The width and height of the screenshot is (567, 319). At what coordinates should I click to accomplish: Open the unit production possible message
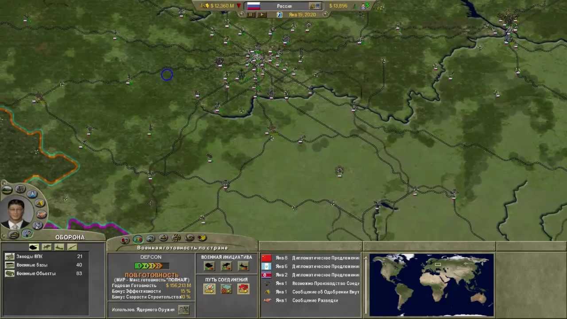pyautogui.click(x=311, y=283)
